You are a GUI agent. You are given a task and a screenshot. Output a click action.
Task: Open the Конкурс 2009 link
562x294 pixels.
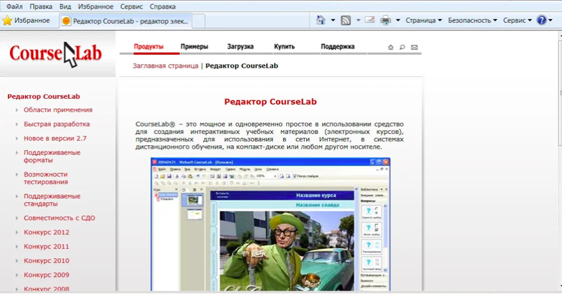[47, 275]
